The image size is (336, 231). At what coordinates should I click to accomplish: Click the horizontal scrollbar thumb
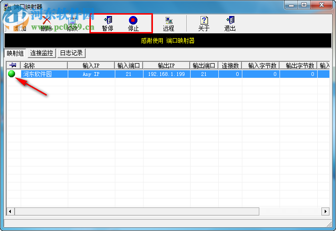tap(137, 211)
